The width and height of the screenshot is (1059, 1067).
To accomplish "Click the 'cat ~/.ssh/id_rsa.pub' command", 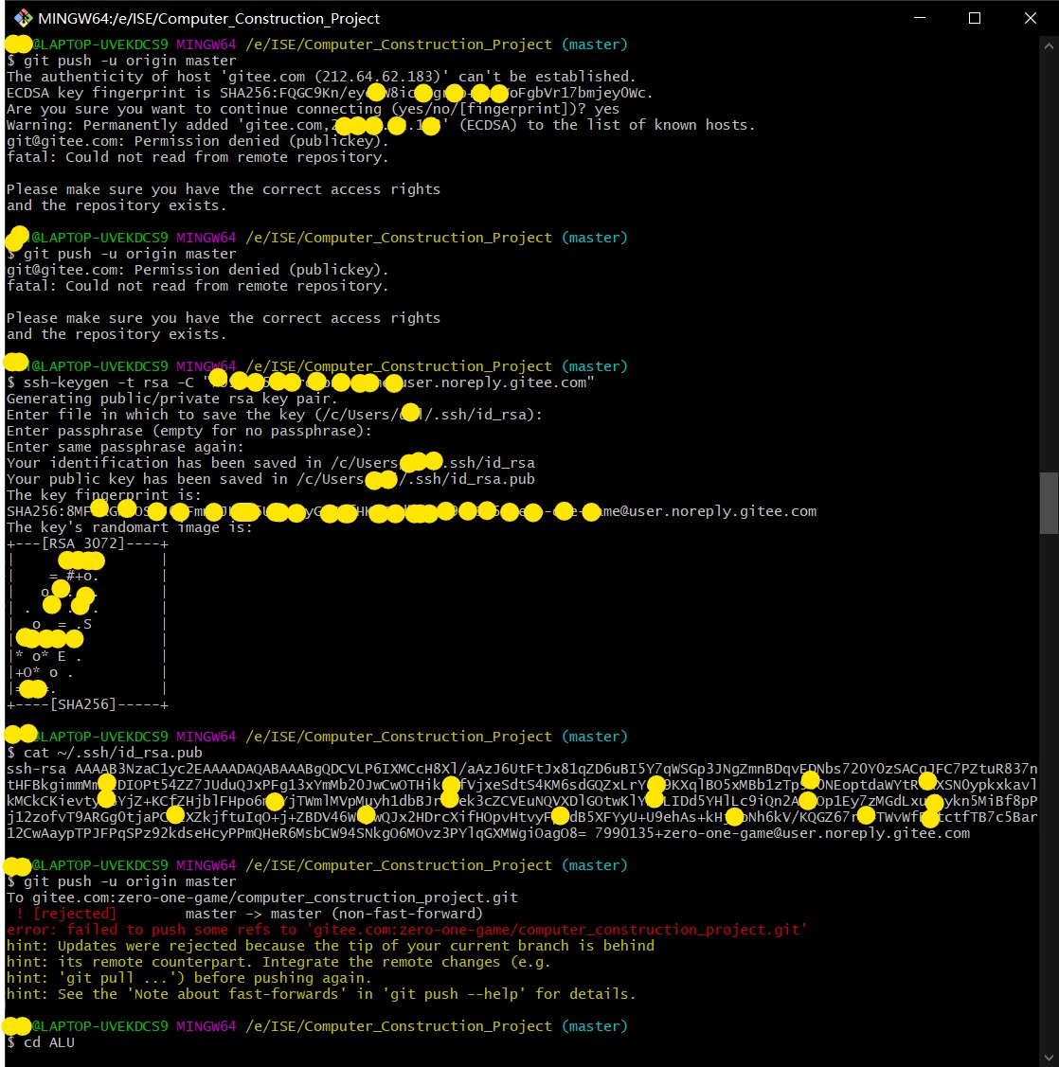I will click(x=113, y=753).
